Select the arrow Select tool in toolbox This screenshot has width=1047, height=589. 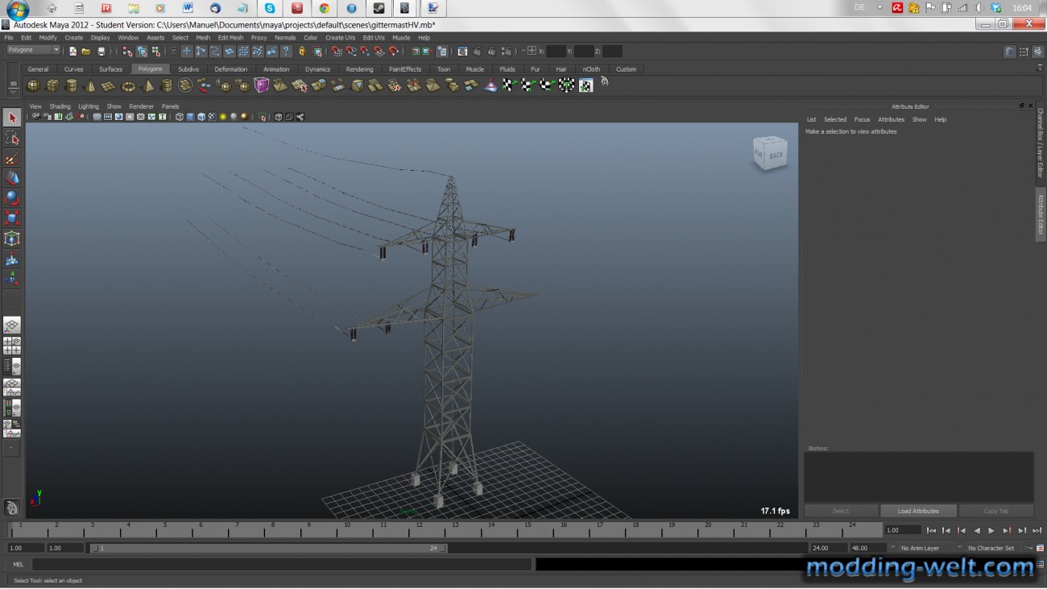point(12,118)
